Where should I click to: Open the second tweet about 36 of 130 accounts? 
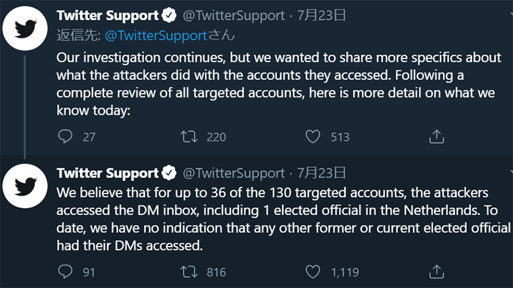click(282, 219)
